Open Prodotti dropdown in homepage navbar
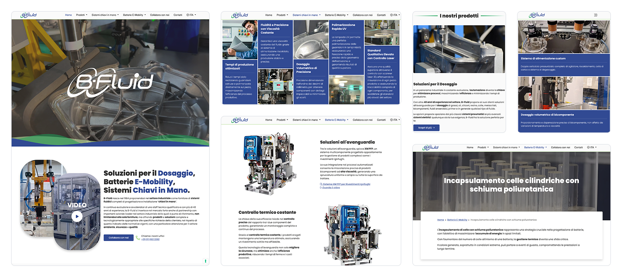622x277 pixels. click(x=82, y=15)
